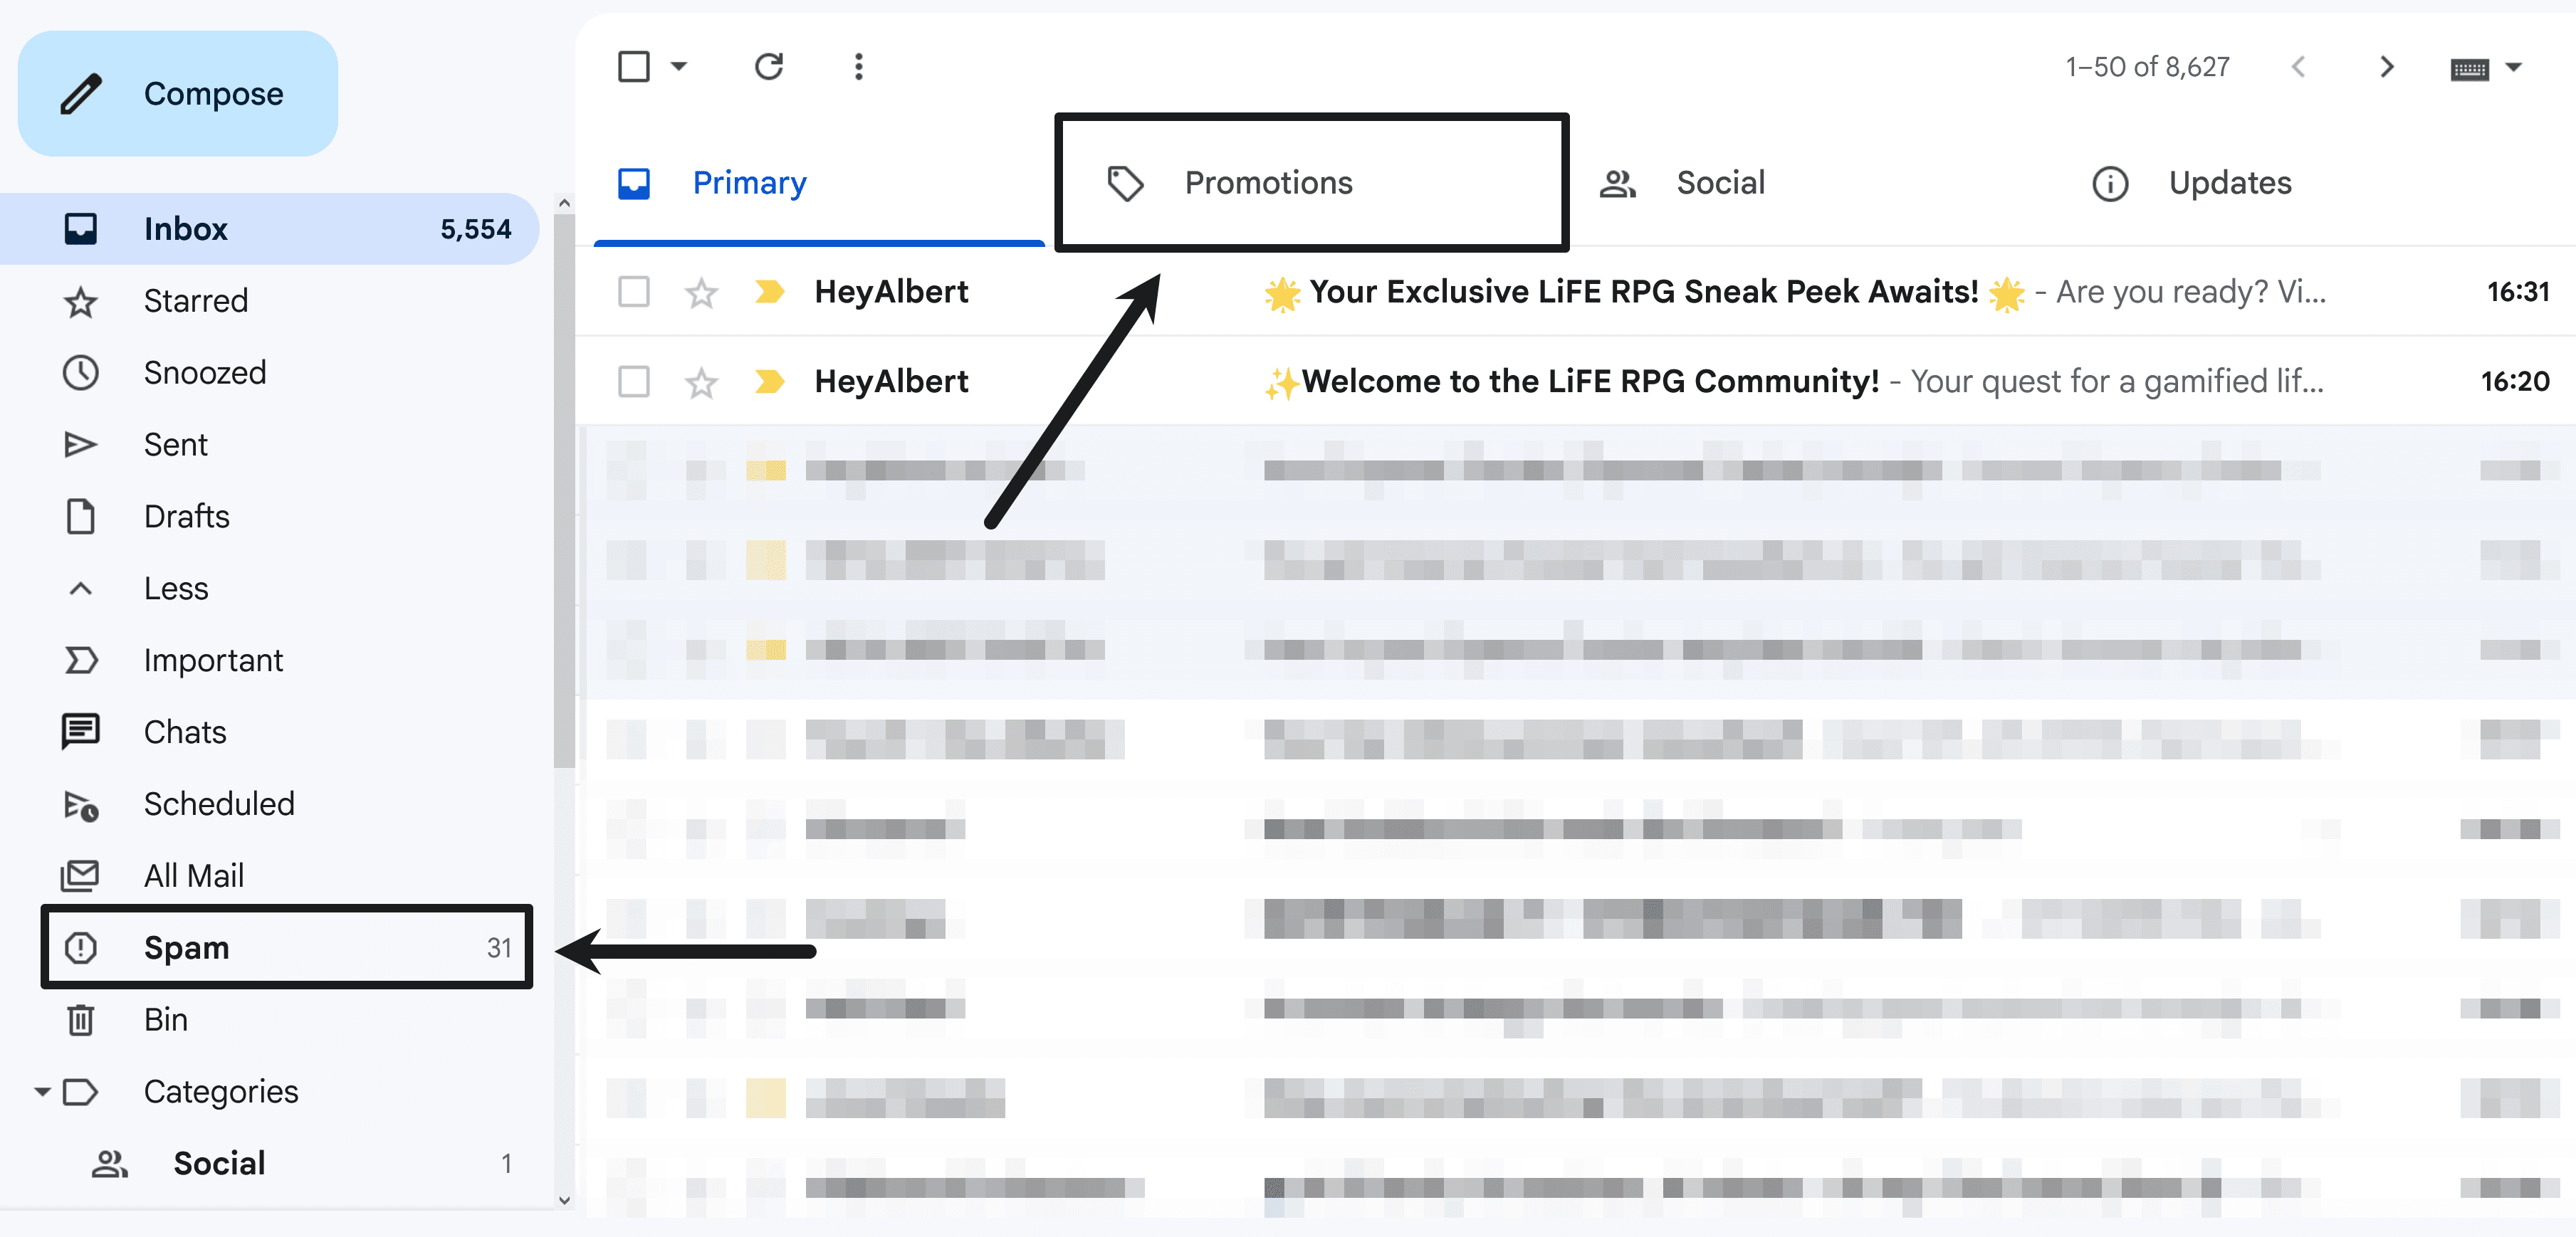
Task: Open the Scheduled folder
Action: (x=219, y=803)
